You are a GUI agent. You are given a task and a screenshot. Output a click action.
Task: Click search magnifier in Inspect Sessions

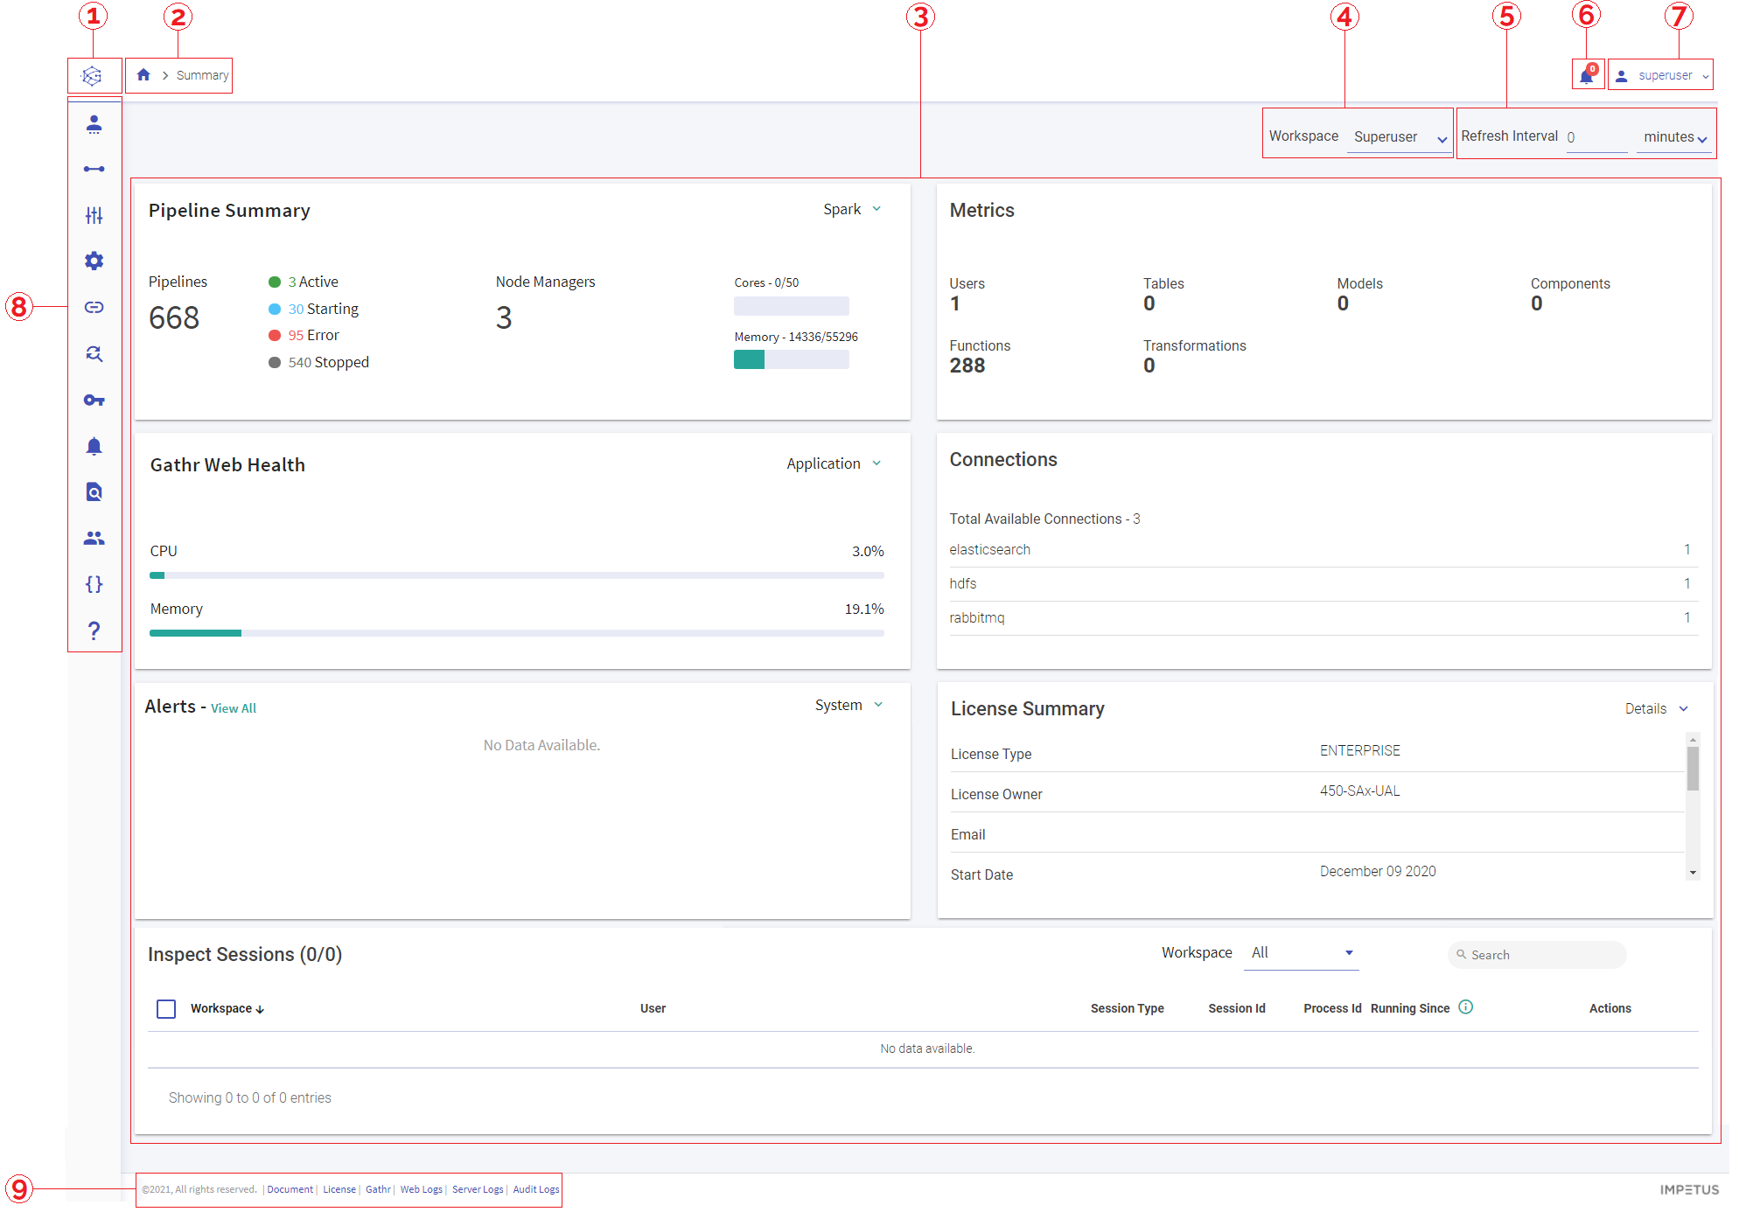(x=1461, y=955)
